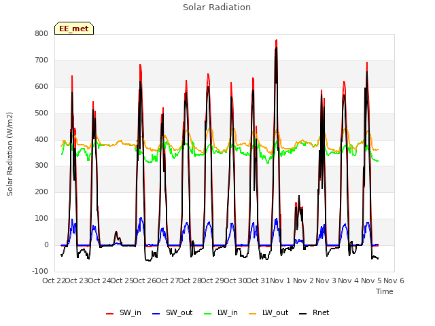Click the Oct 28 x-axis tick label
435x326 pixels.
point(190,280)
